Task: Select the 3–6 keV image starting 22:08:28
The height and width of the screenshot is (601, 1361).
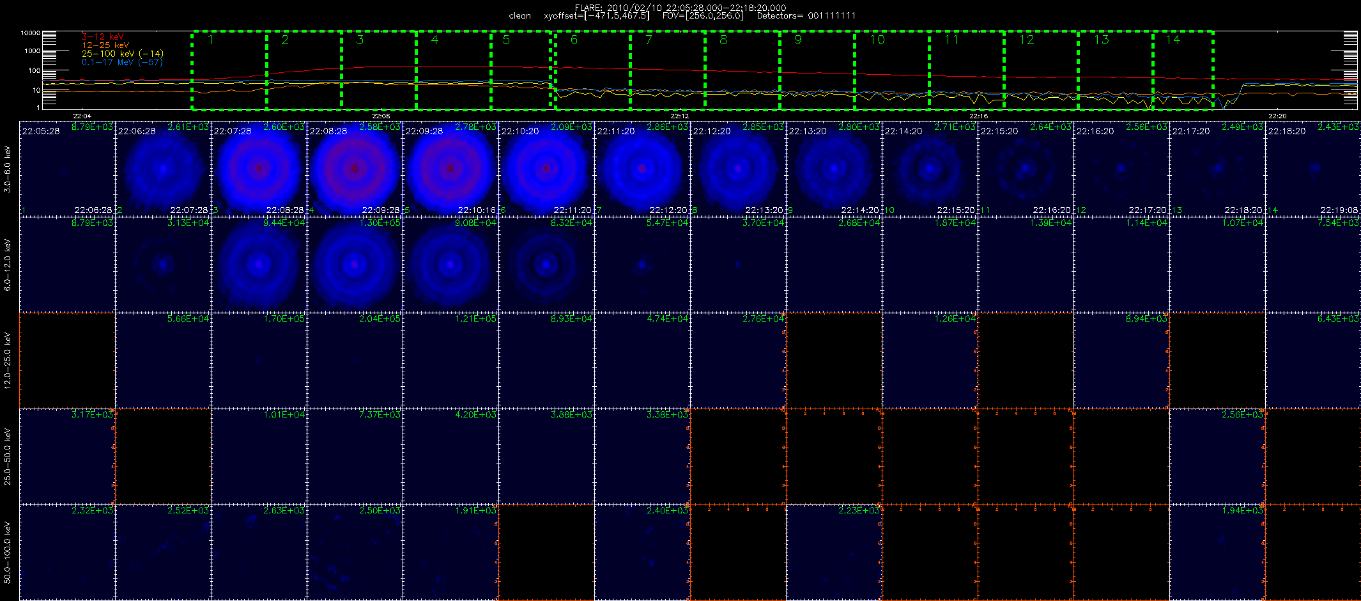Action: [355, 169]
